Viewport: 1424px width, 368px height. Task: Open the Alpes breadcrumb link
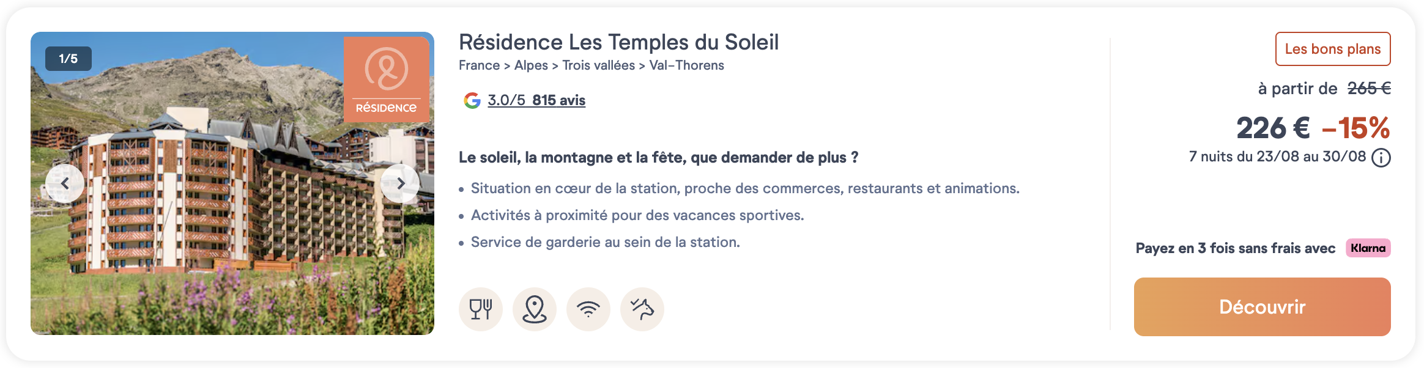(531, 65)
